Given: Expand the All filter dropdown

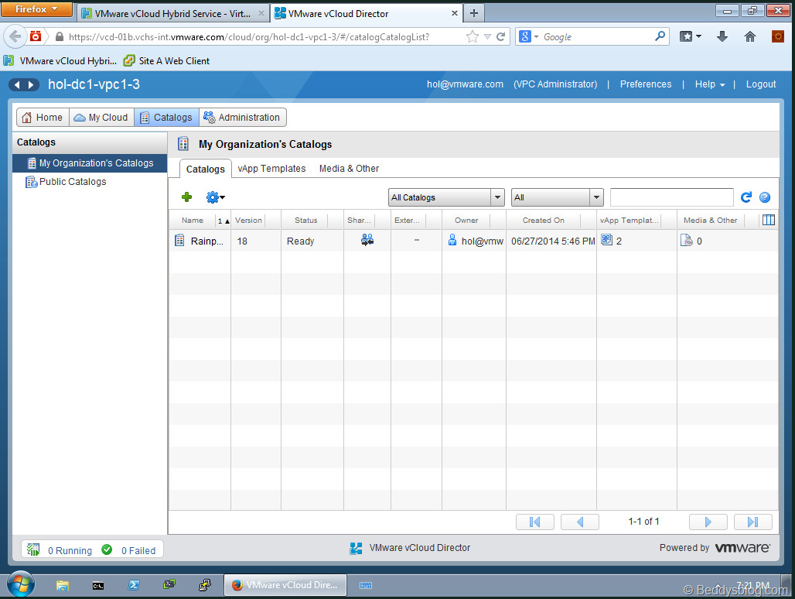Looking at the screenshot, I should [x=597, y=197].
